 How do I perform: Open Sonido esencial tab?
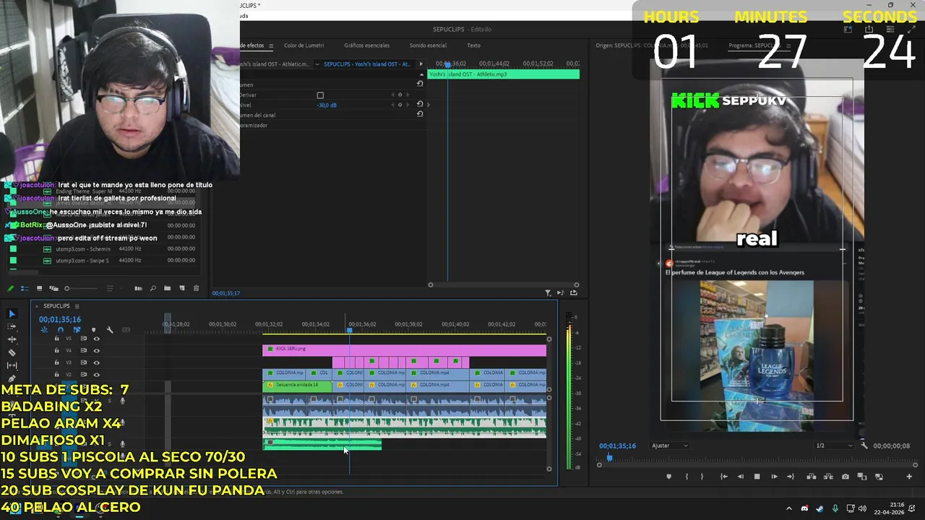click(x=428, y=45)
